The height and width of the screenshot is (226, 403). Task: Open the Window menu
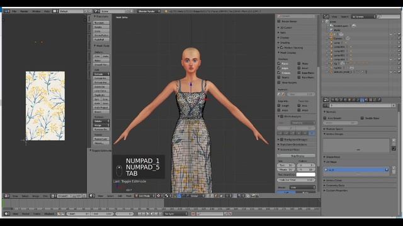coord(37,11)
